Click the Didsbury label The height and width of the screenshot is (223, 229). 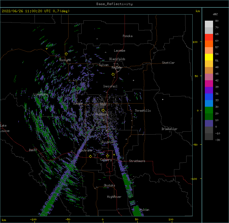coord(102,114)
